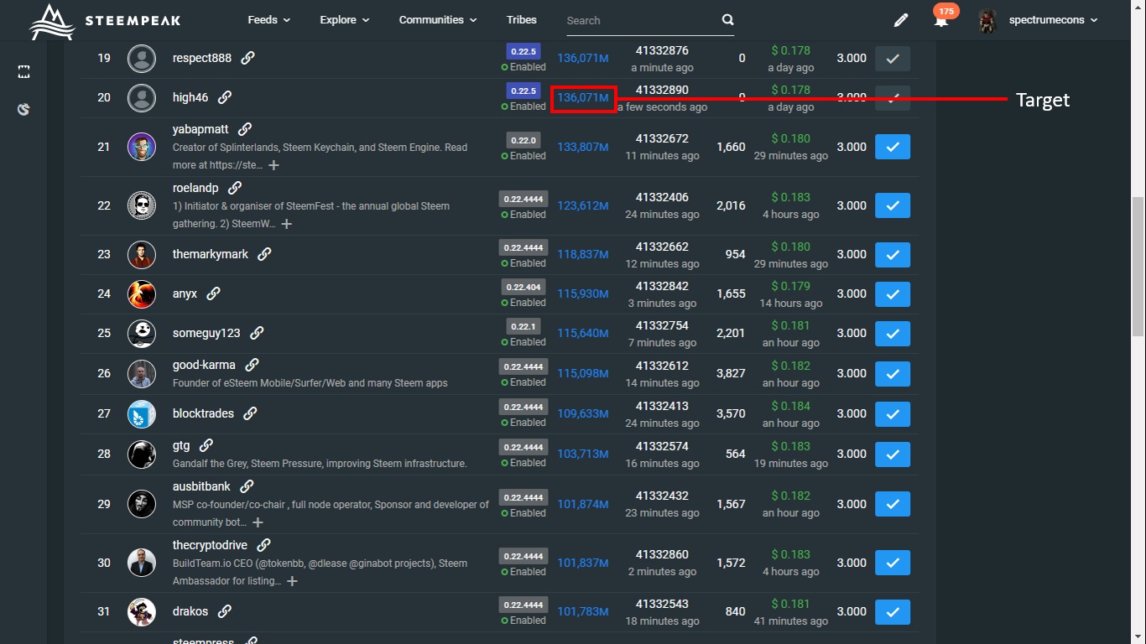
Task: Toggle vote checkmark for yabapmatt
Action: pos(893,147)
